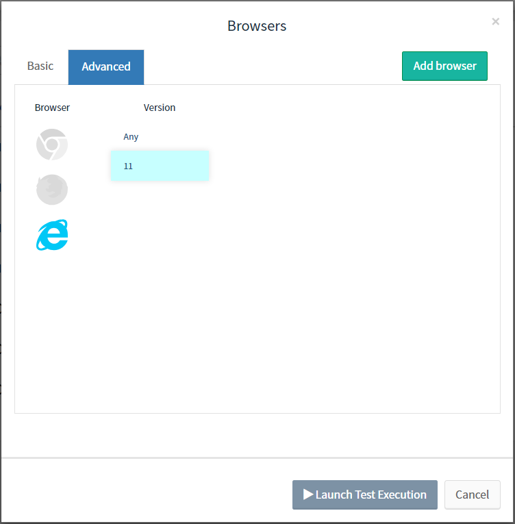Switch to the Basic tab

(40, 66)
